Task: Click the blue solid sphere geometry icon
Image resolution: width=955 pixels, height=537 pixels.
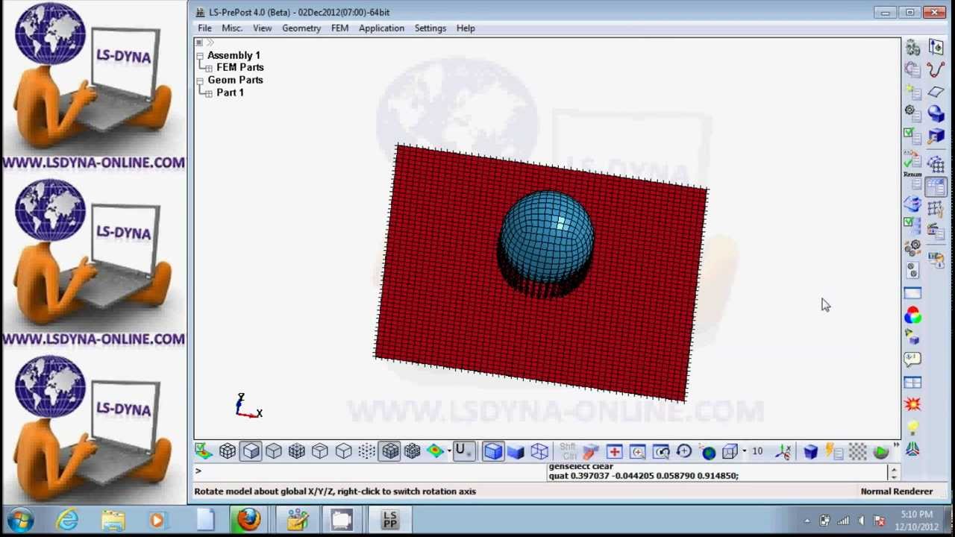Action: [x=936, y=114]
